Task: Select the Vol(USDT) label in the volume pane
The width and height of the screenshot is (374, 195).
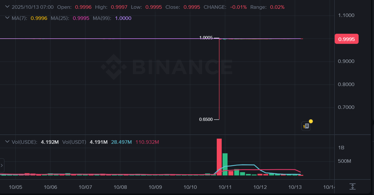Action: (x=74, y=142)
